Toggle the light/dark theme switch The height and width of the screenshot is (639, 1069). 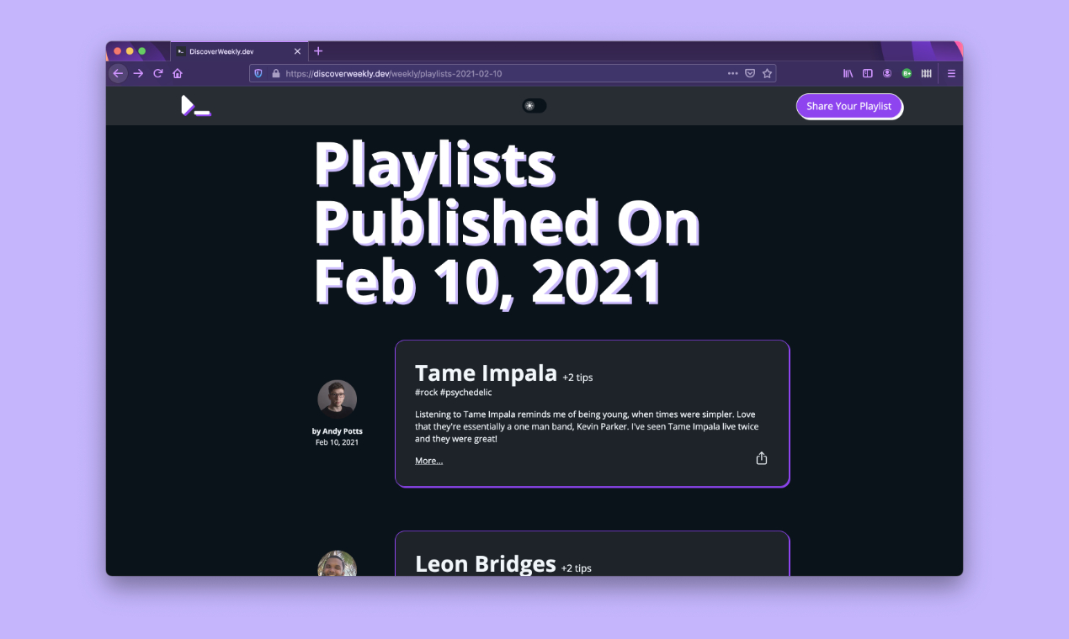534,106
